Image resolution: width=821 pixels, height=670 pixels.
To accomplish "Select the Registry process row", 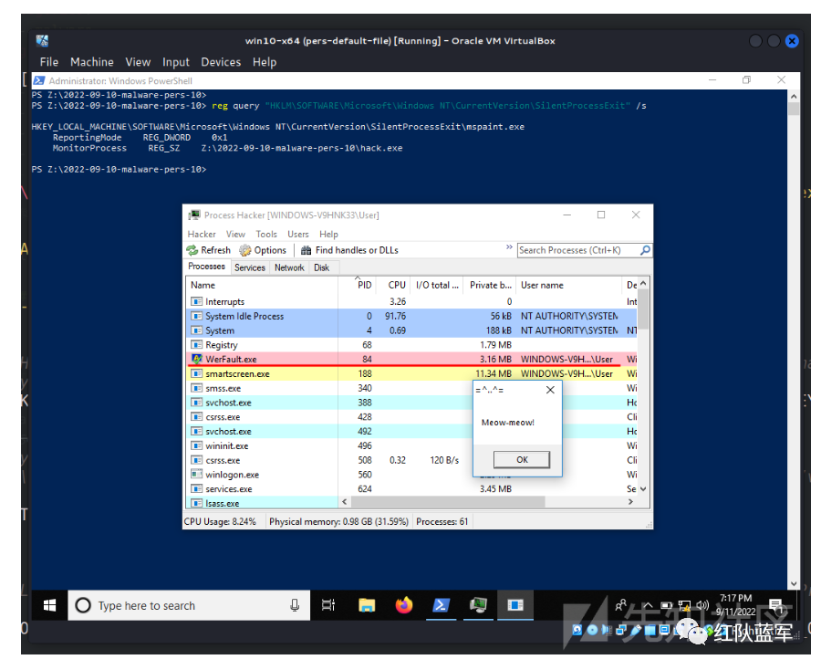I will [411, 345].
